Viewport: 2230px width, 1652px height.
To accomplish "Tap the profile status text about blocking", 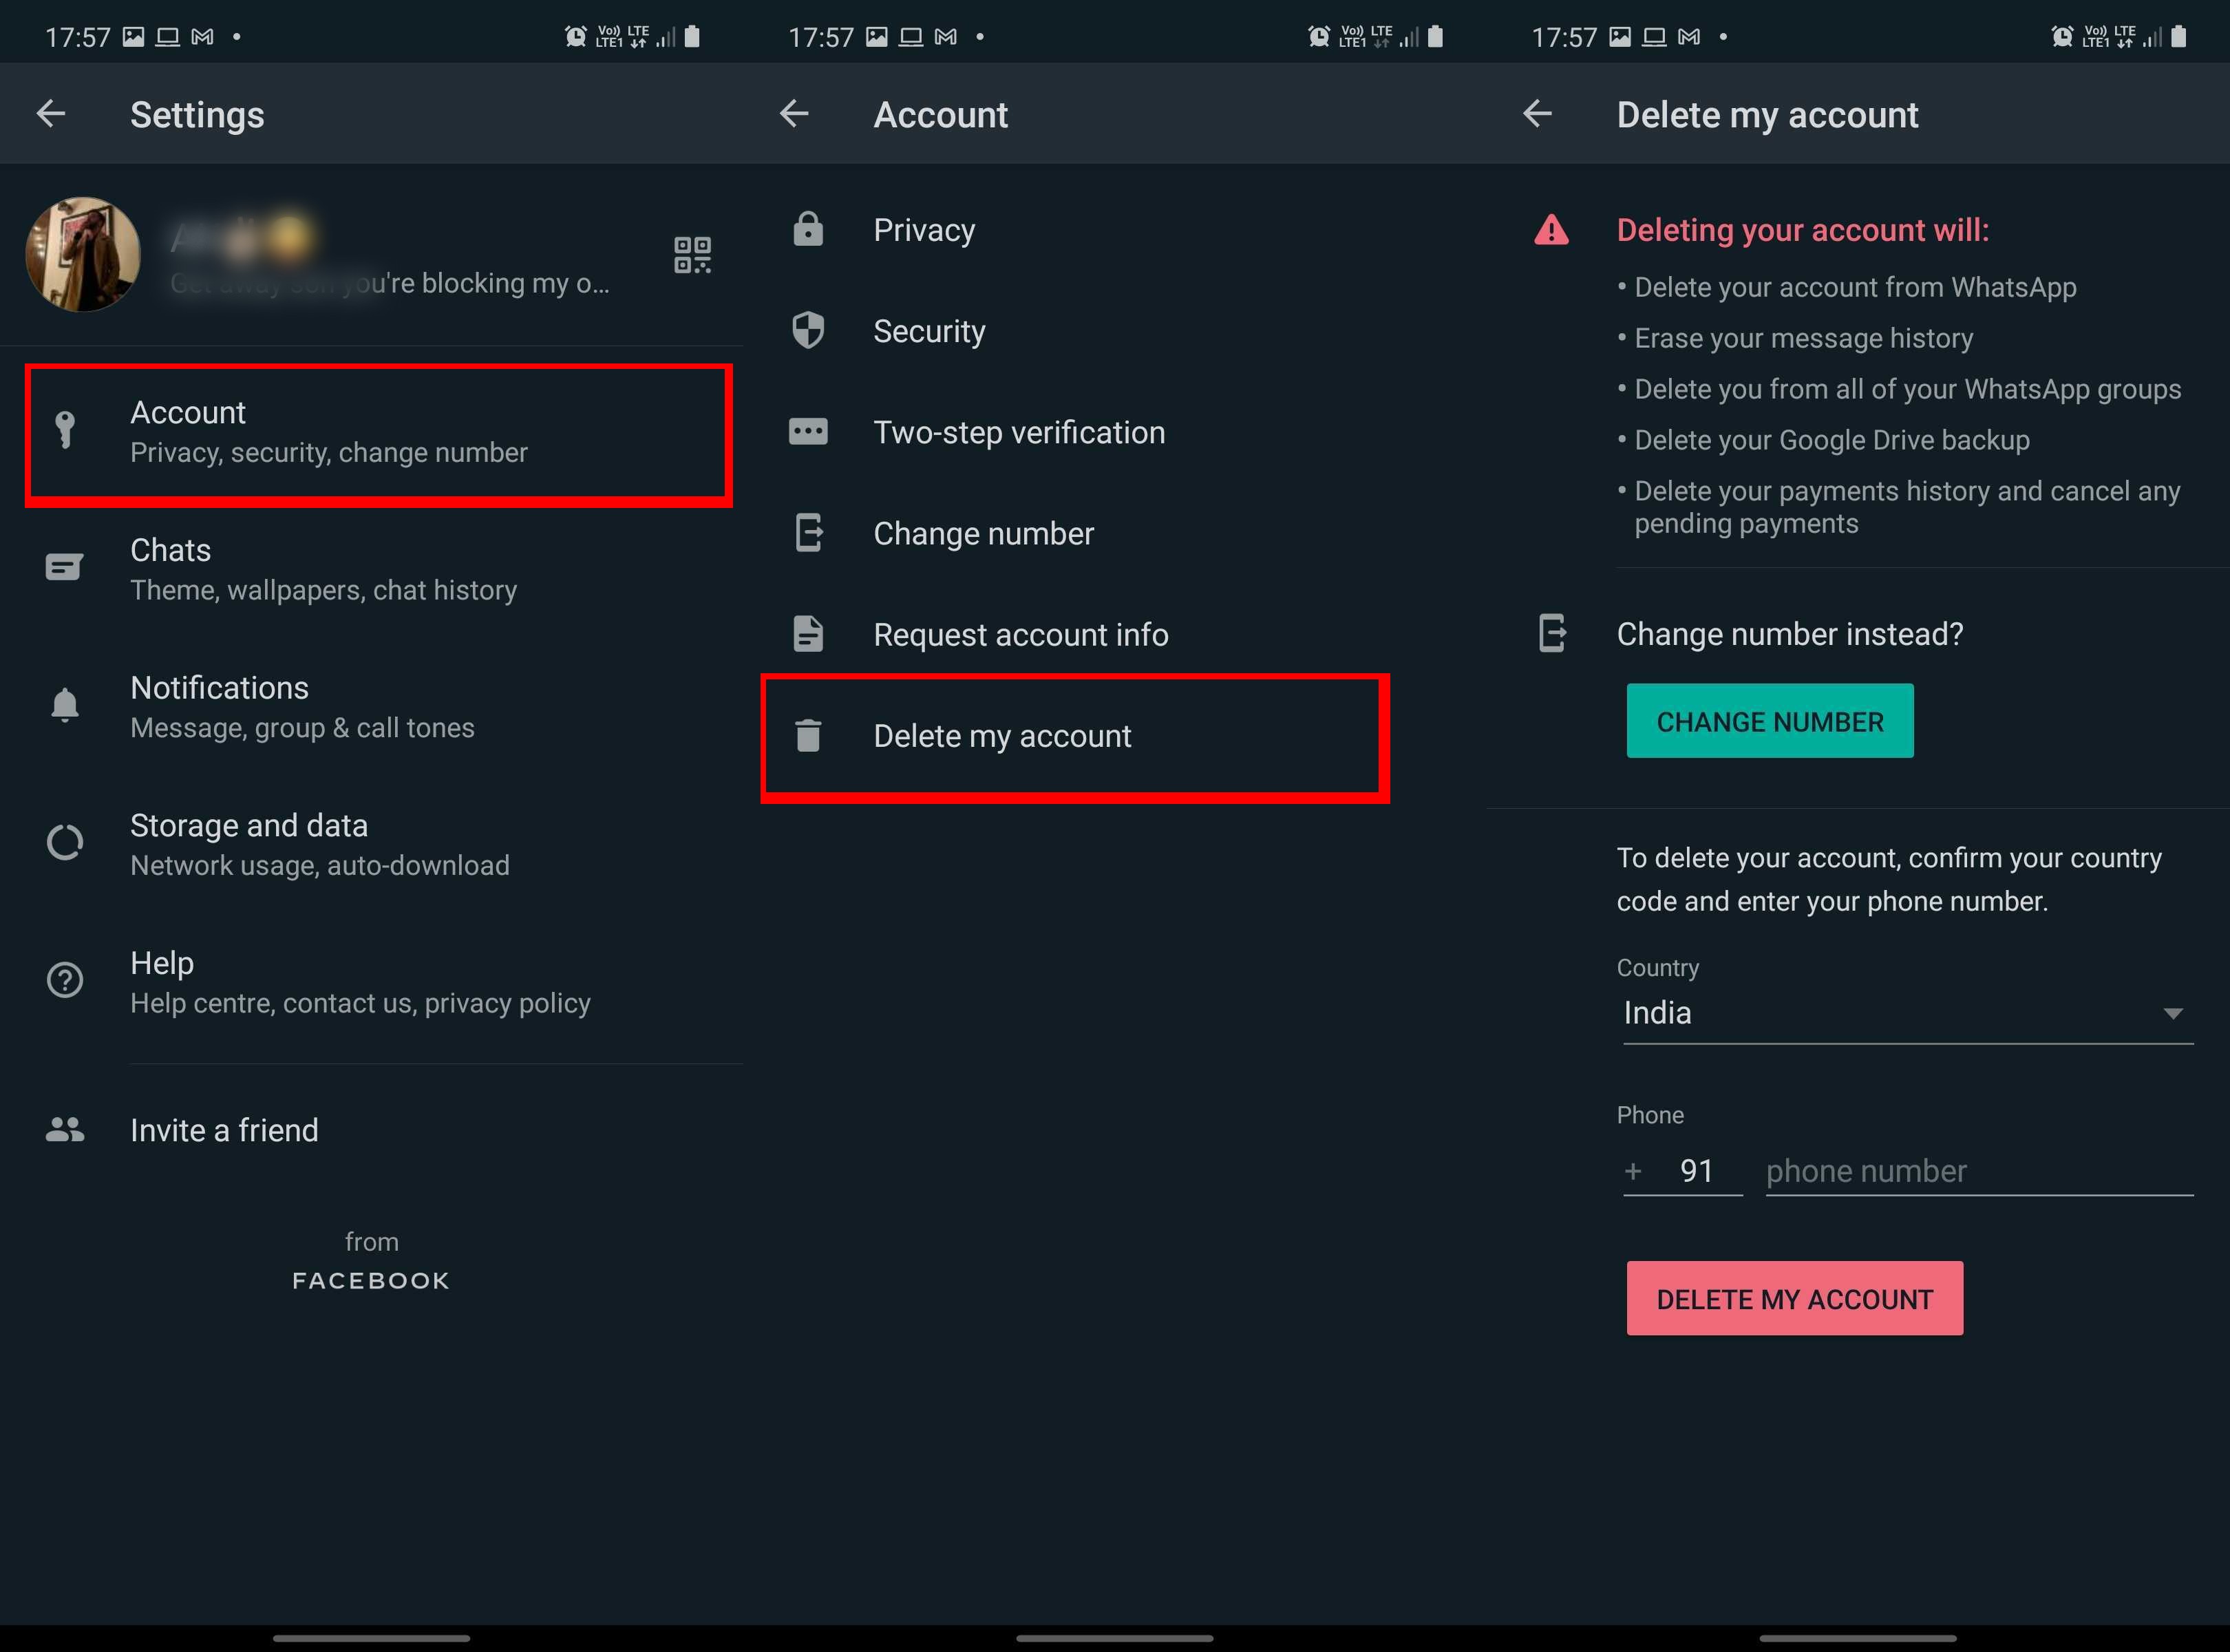I will coord(390,283).
